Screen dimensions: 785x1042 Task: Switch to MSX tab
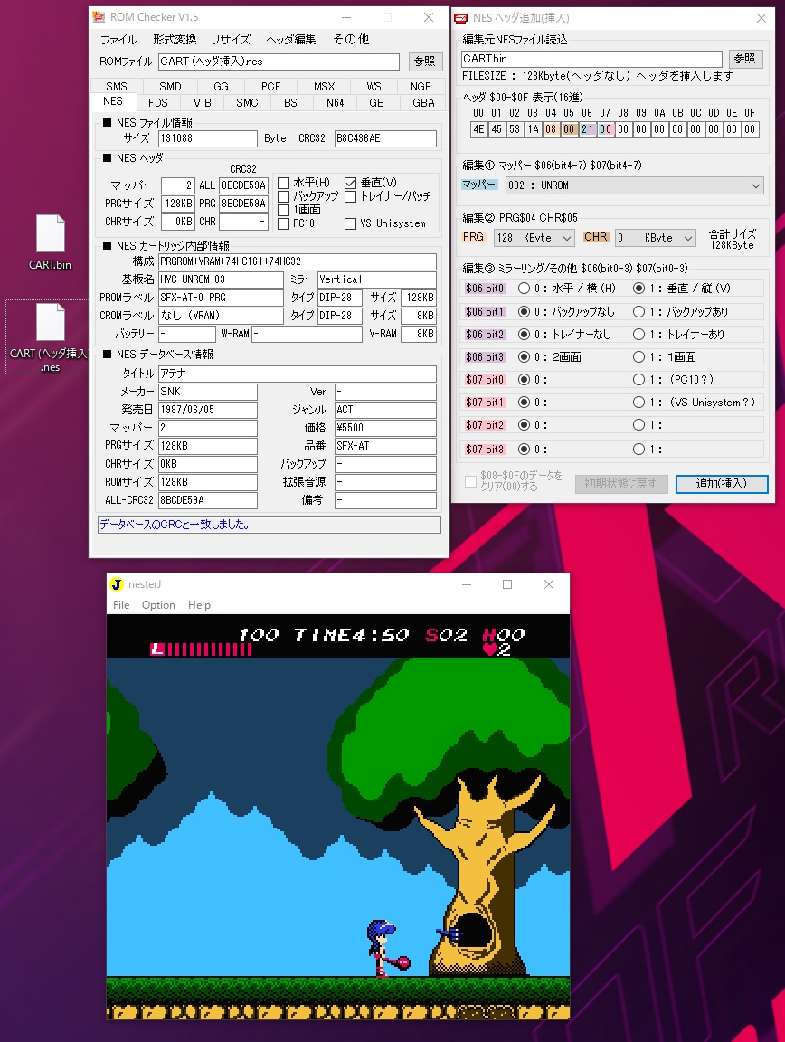coord(325,87)
